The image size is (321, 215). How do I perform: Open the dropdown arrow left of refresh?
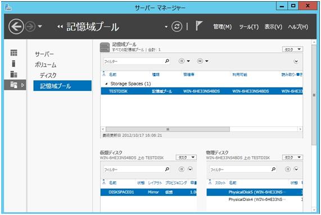point(166,27)
